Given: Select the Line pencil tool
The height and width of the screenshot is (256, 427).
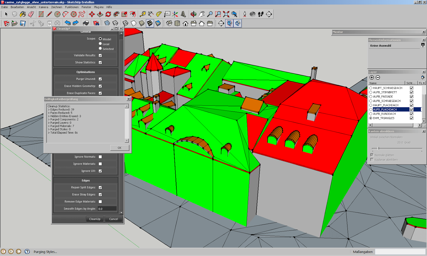Looking at the screenshot, I should 49,14.
